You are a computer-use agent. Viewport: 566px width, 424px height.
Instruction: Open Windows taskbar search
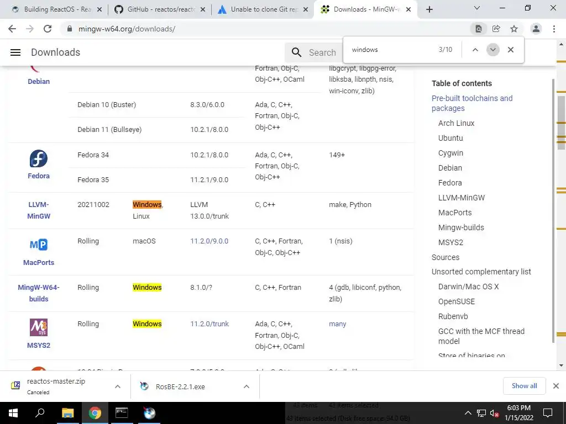point(40,413)
